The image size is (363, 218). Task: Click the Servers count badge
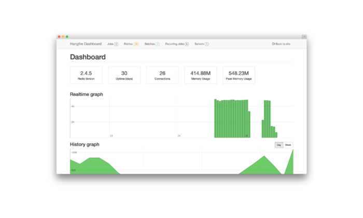207,44
